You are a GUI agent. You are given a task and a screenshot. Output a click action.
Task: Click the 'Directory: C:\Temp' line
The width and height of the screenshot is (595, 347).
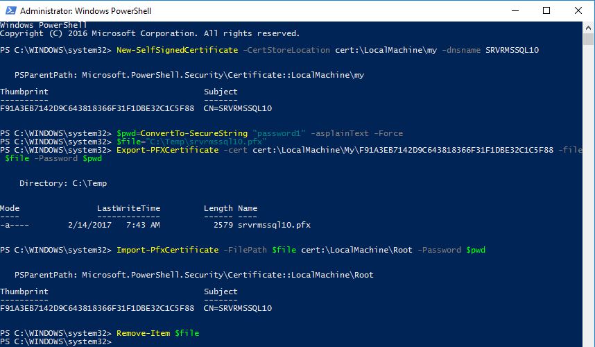point(63,183)
